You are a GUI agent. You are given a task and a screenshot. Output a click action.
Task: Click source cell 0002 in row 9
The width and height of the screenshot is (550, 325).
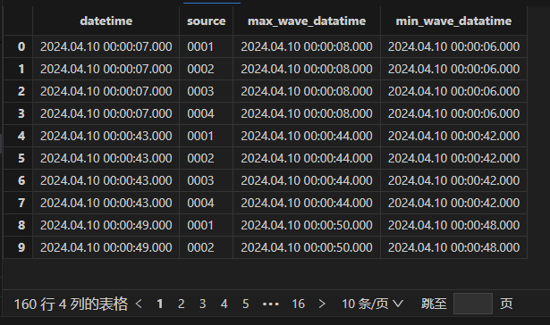click(x=207, y=247)
